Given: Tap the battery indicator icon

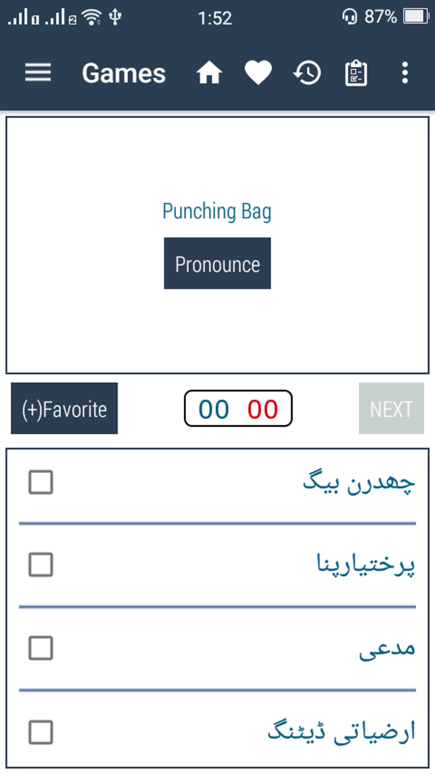Looking at the screenshot, I should click(x=416, y=17).
